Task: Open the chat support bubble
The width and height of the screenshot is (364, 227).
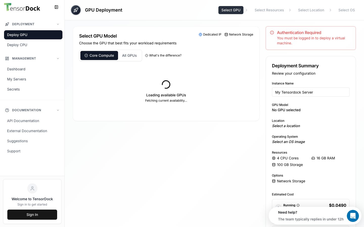Action: pos(353,216)
